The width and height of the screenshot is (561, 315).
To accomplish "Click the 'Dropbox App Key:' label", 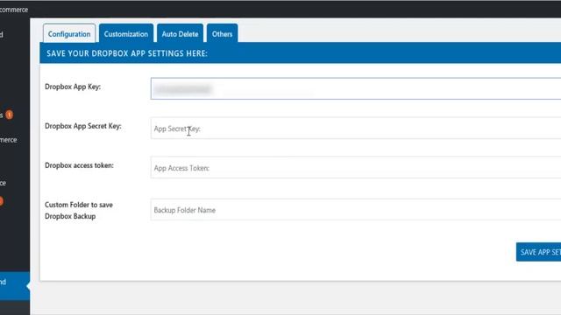I will coord(73,87).
